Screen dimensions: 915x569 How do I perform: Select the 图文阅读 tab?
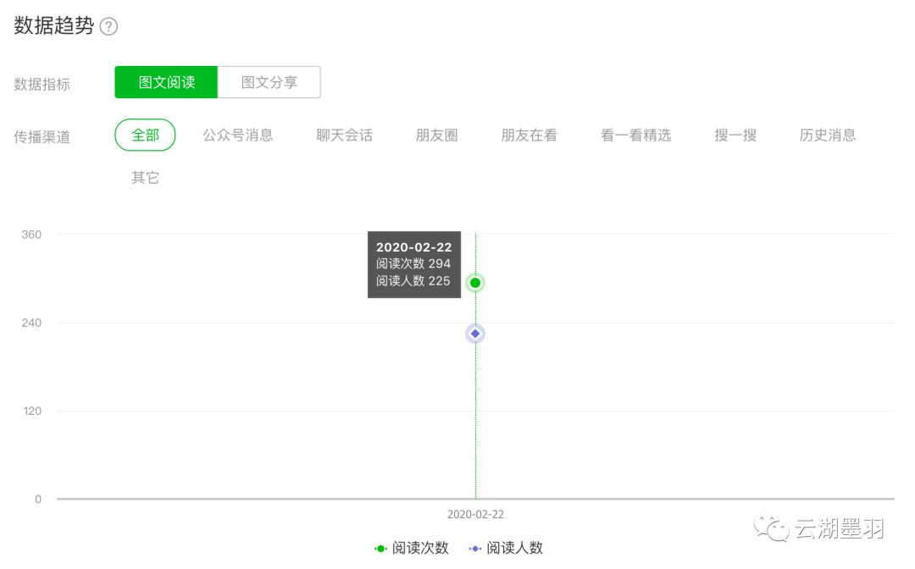(166, 81)
